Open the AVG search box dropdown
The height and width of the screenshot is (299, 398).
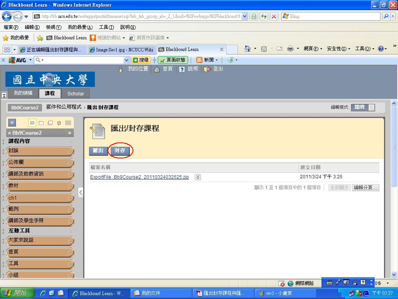click(x=126, y=60)
